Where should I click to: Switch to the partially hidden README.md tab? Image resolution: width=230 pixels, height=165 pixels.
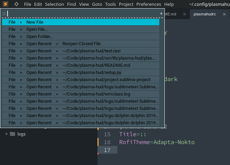(170, 14)
